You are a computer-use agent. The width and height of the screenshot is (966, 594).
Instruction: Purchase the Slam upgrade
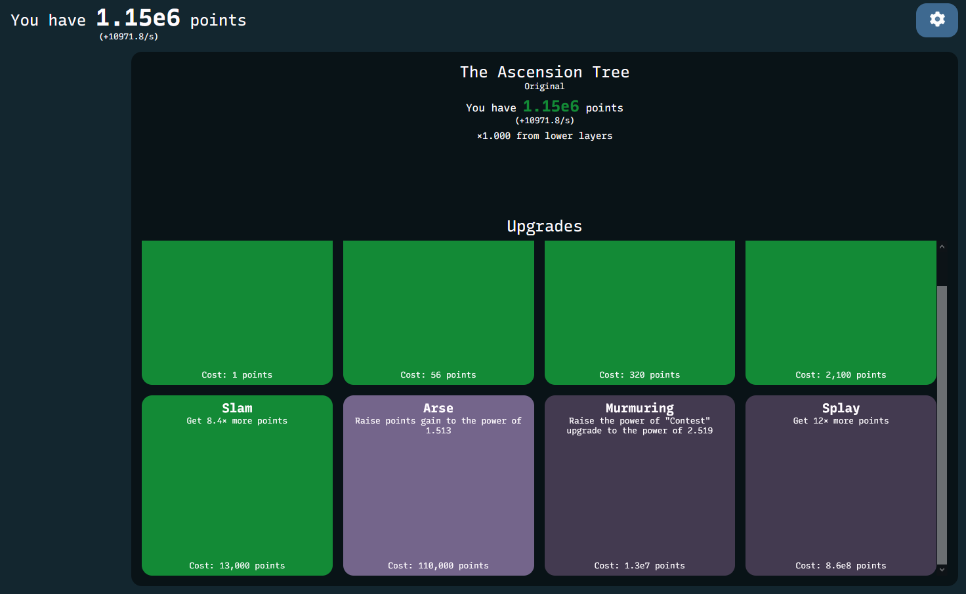(237, 485)
